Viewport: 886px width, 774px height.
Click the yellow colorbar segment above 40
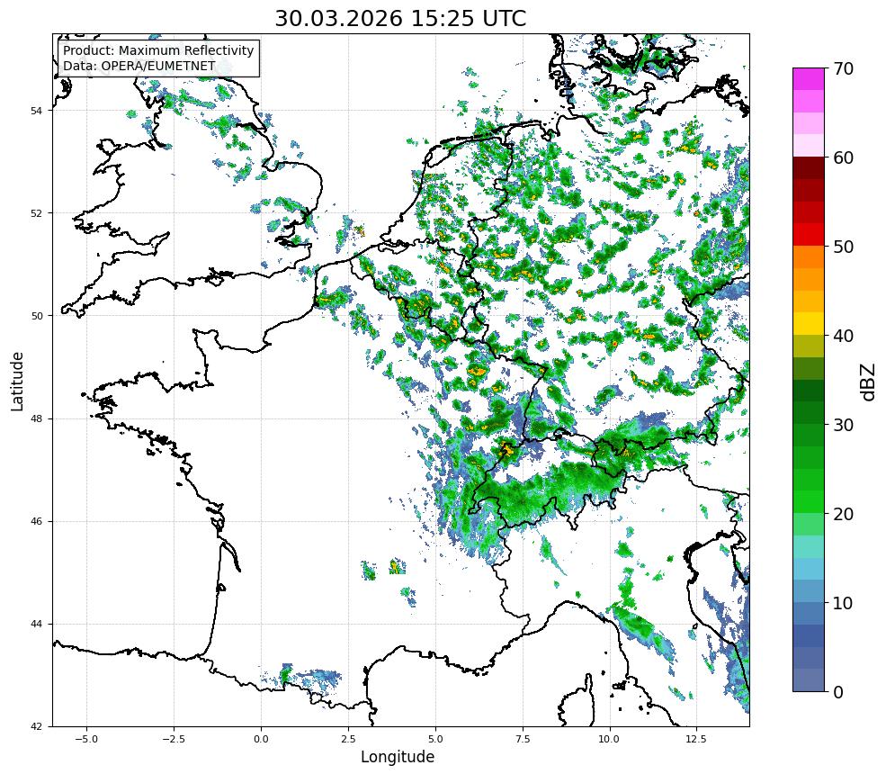(809, 324)
